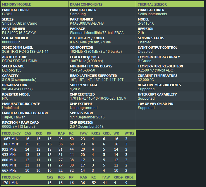Click the DRAM COMPONENTS section header
Screen dimensions: 206x187
coord(102,4)
